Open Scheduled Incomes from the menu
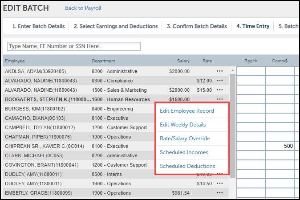The width and height of the screenshot is (300, 200). (x=184, y=152)
